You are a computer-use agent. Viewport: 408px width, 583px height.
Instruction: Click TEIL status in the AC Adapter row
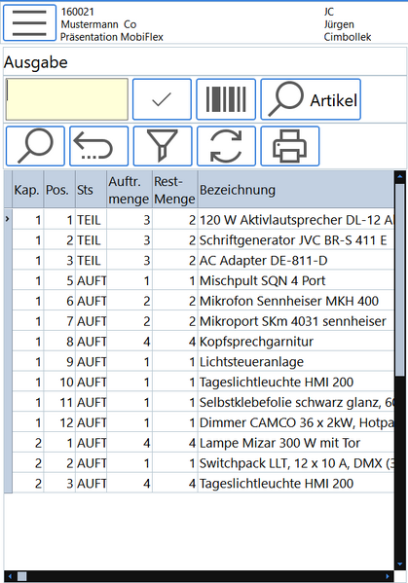click(x=89, y=261)
